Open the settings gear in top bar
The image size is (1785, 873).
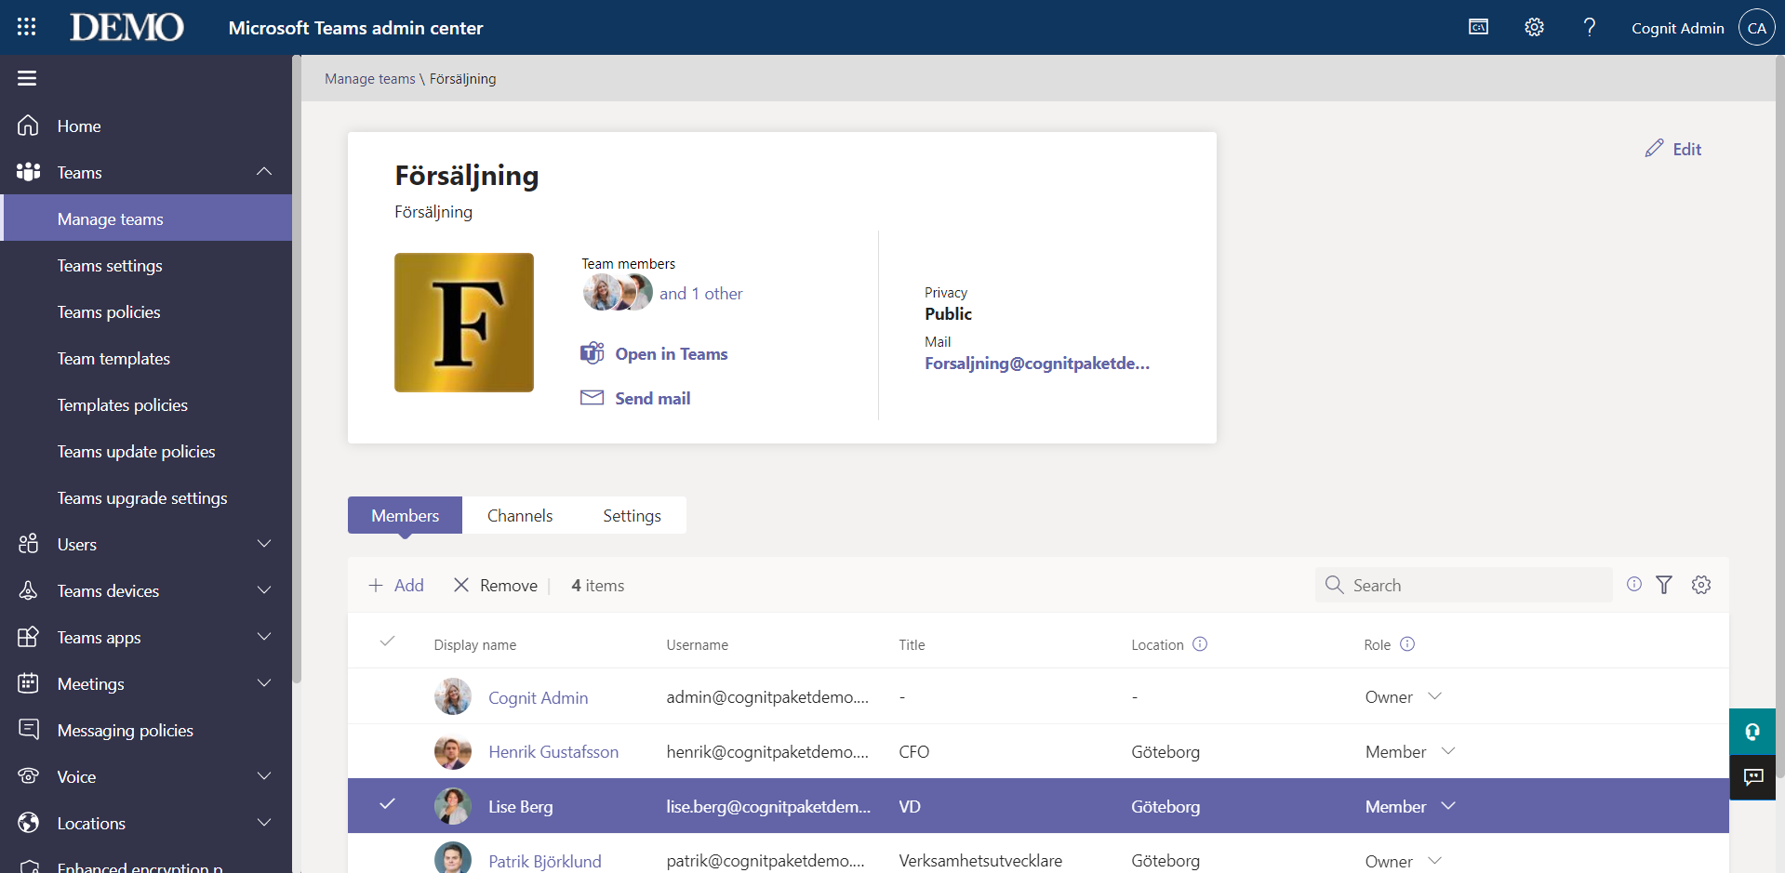1534,27
